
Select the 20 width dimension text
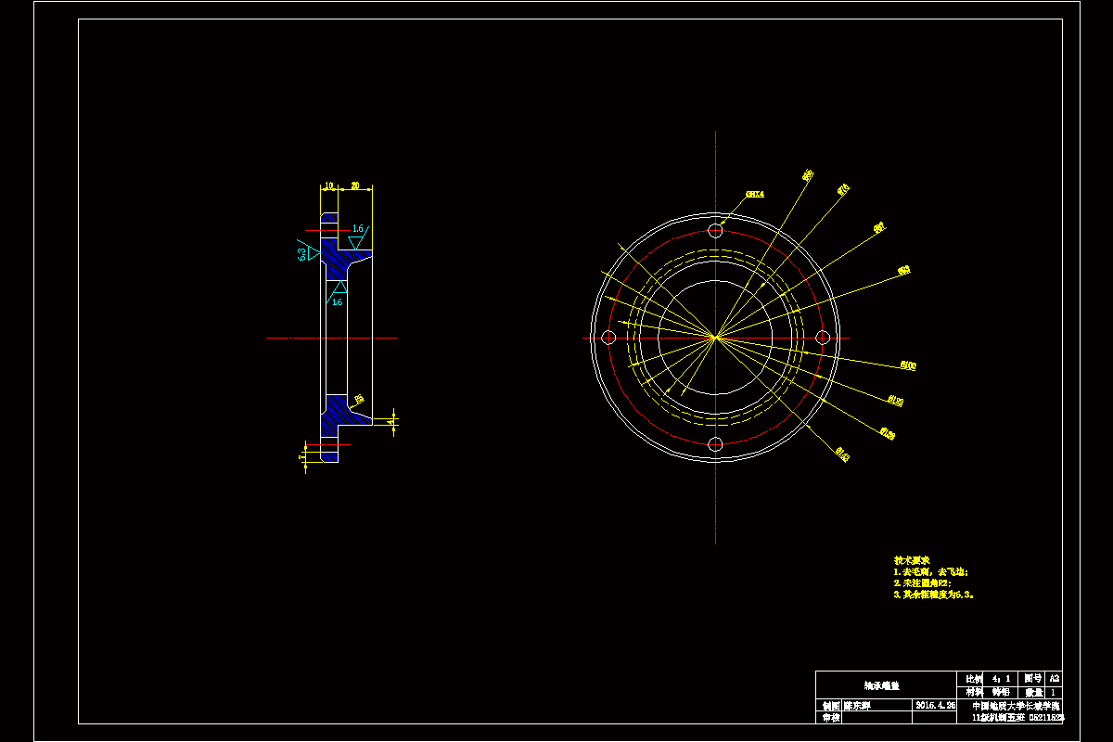pos(355,185)
